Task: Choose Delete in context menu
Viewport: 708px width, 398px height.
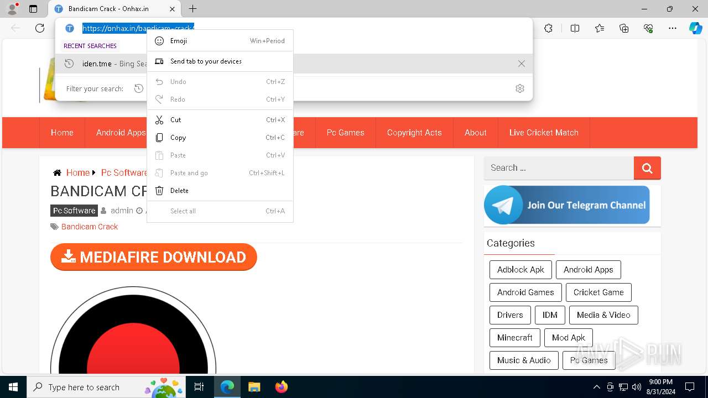Action: [x=220, y=191]
